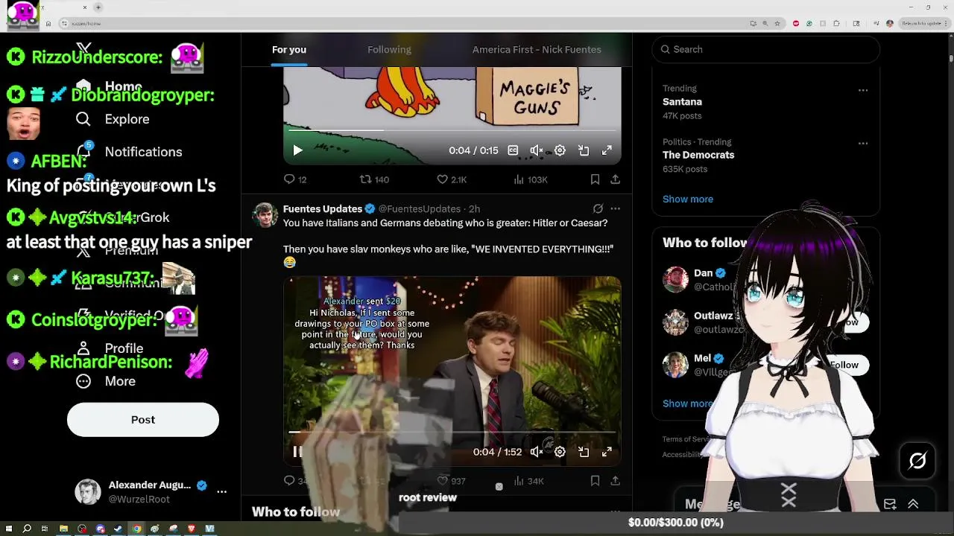Click the X search field
Viewport: 954px width, 536px height.
(x=766, y=49)
